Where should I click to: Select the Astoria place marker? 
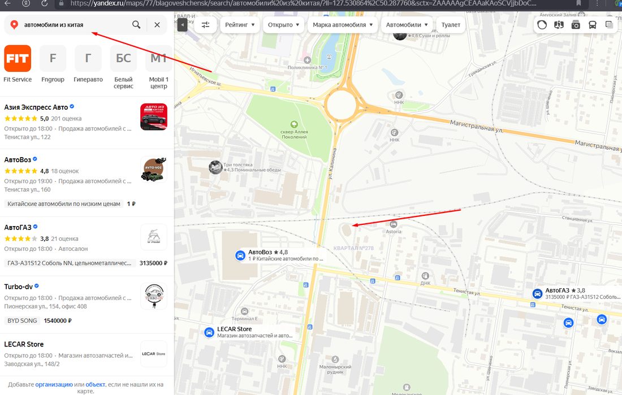[393, 224]
